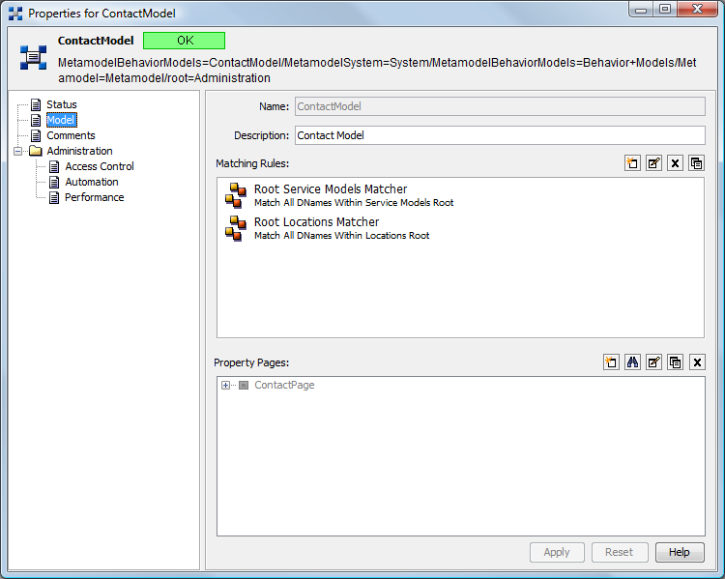725x579 pixels.
Task: Click 'Match All DNames Within Service Models Root'
Action: click(354, 203)
